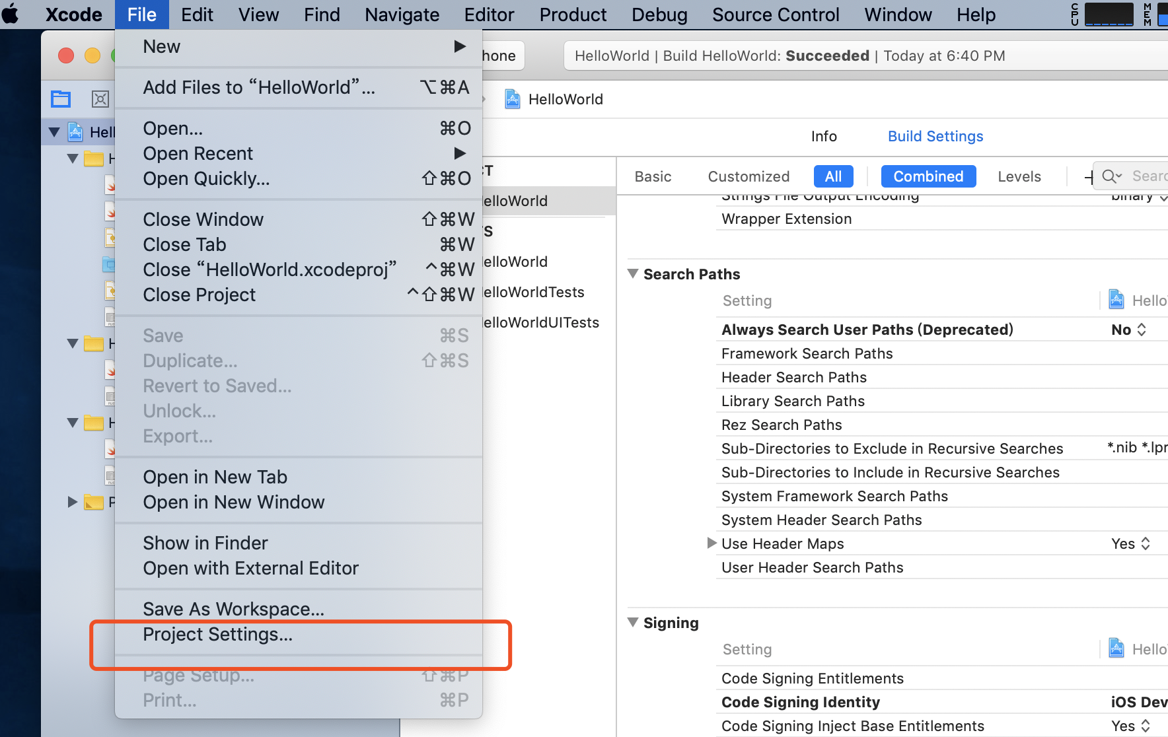Open the Xcode application menu
Screen dimensions: 1168x737
click(73, 15)
